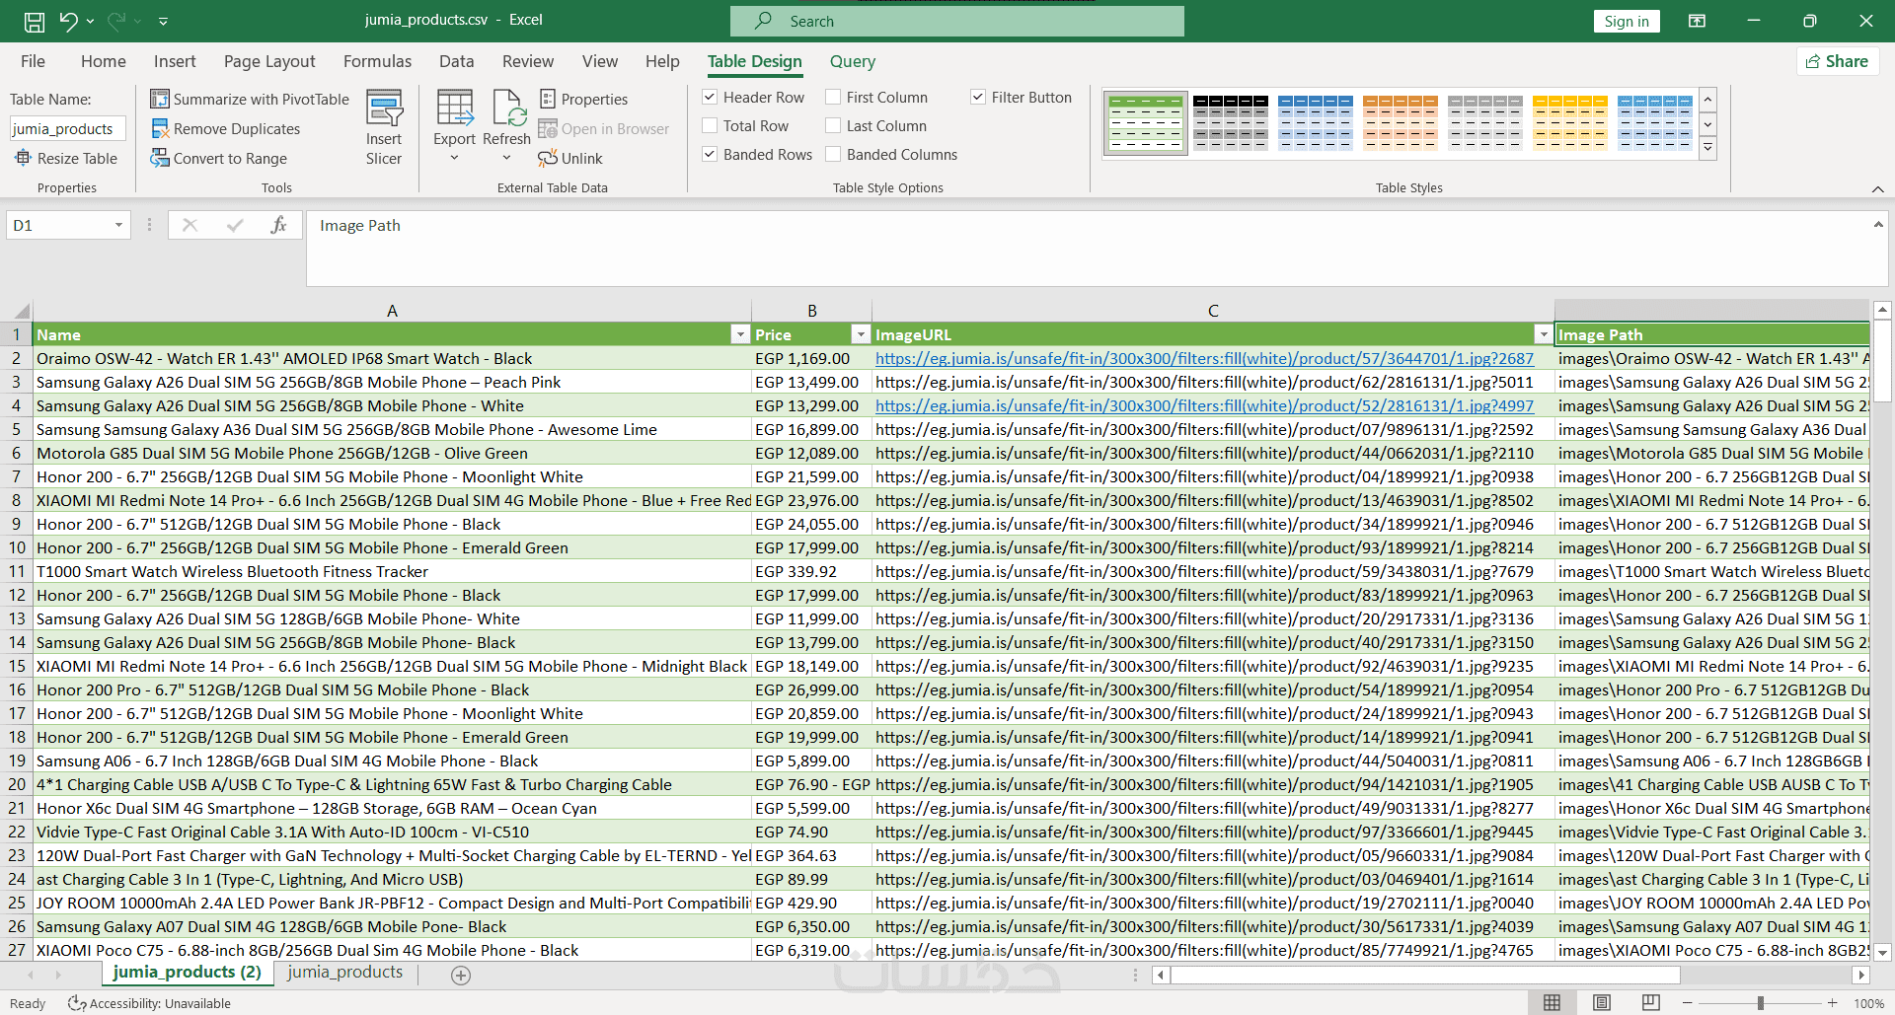Screen dimensions: 1895x1015
Task: Open the Name Box dropdown arrow
Action: coord(118,225)
